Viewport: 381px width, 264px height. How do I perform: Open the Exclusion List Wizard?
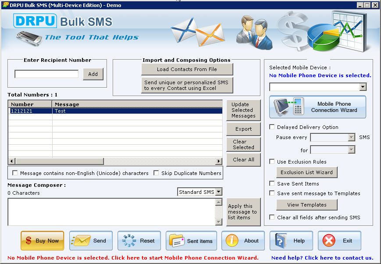[x=307, y=172]
